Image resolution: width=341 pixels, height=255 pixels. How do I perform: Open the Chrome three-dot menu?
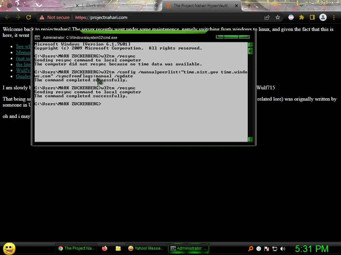(334, 17)
